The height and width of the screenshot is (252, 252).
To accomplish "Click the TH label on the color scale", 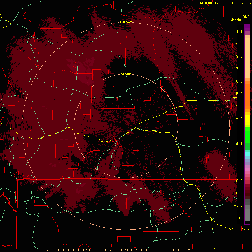I will point(241,218).
